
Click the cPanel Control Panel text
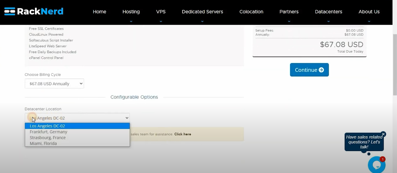(x=46, y=58)
